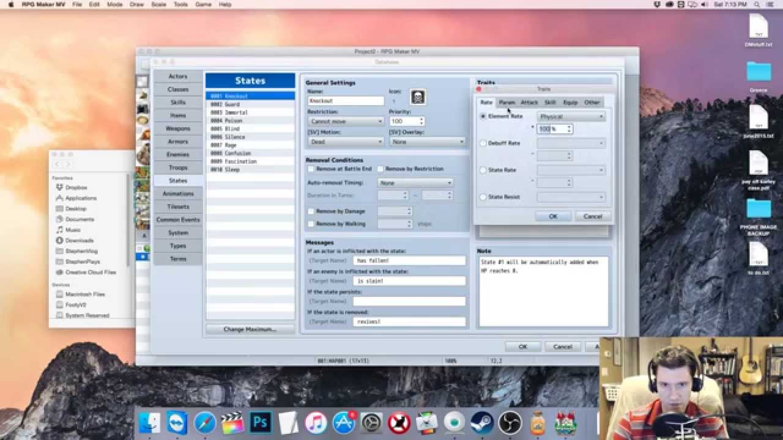Open the Physical element dropdown
Viewport: 783px width, 440px height.
(571, 116)
